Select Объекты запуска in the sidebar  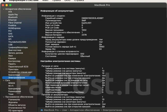(17, 105)
